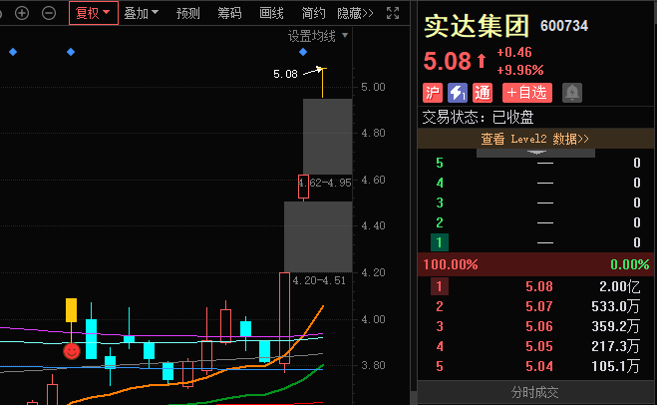Click sell level 5 row

[x=536, y=163]
